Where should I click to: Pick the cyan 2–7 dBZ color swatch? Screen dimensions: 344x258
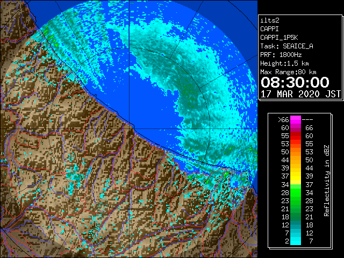coord(296,241)
